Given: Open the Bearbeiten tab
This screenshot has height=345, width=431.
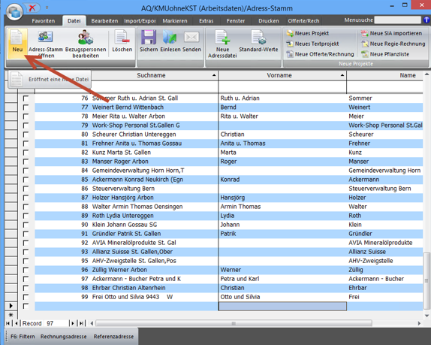Looking at the screenshot, I should [104, 21].
